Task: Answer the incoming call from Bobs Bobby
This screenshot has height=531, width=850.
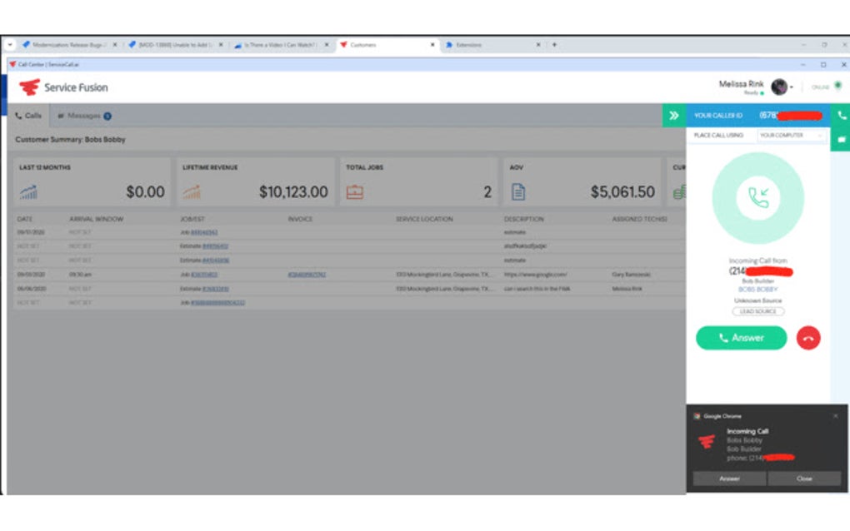Action: [x=740, y=338]
